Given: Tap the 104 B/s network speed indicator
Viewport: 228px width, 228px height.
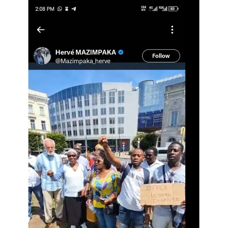Looking at the screenshot, I should [x=143, y=8].
